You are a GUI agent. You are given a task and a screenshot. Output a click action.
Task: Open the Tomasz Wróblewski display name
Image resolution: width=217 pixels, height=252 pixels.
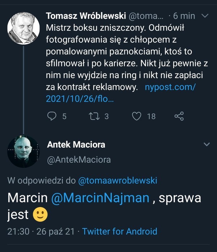click(86, 16)
